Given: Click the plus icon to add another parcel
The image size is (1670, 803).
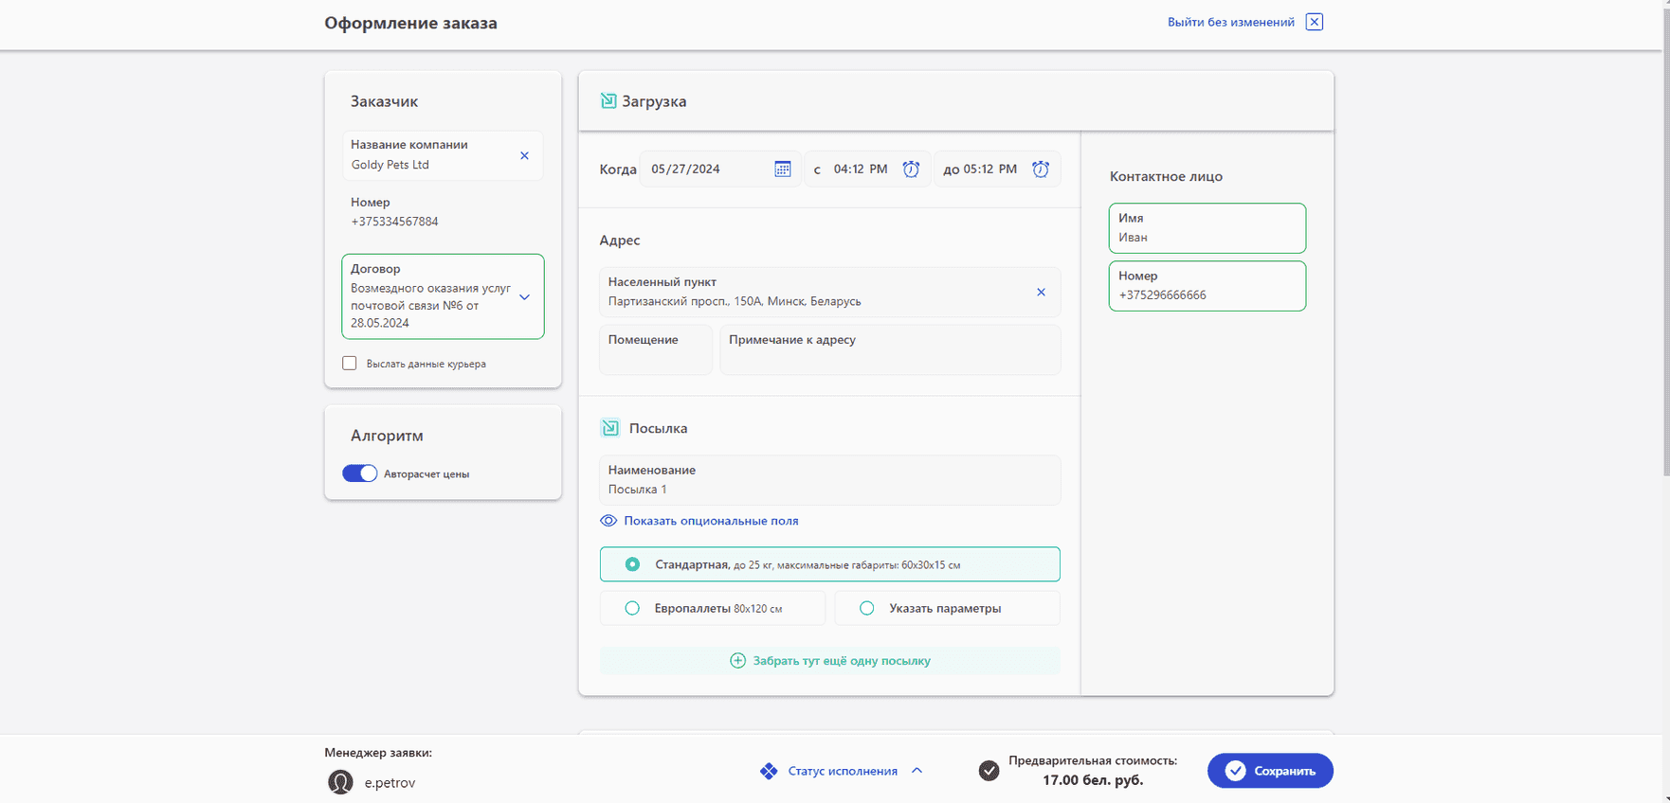Looking at the screenshot, I should (x=737, y=660).
